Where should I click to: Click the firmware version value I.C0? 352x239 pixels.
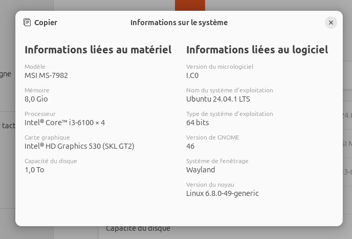click(x=192, y=75)
